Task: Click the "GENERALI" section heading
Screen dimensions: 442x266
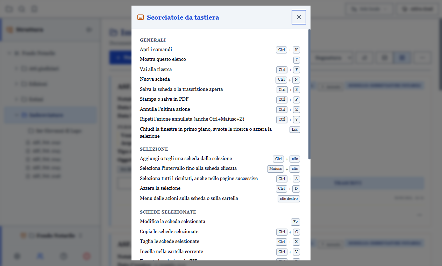Action: tap(153, 40)
